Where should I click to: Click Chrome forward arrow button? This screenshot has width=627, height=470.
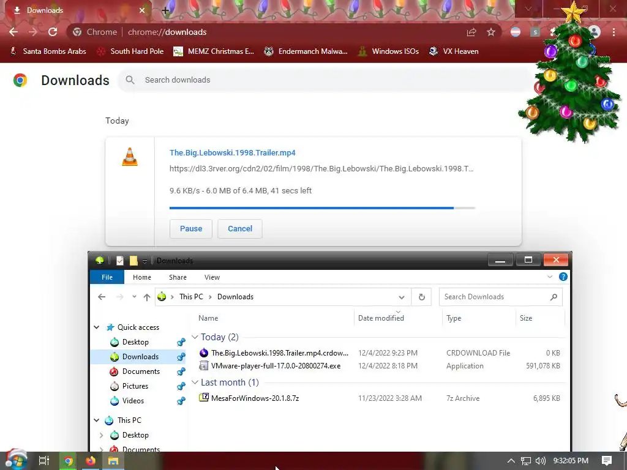point(33,32)
